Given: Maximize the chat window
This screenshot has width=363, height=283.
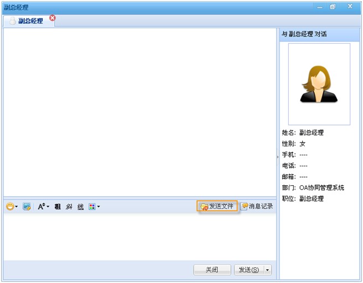Looking at the screenshot, I should click(333, 7).
